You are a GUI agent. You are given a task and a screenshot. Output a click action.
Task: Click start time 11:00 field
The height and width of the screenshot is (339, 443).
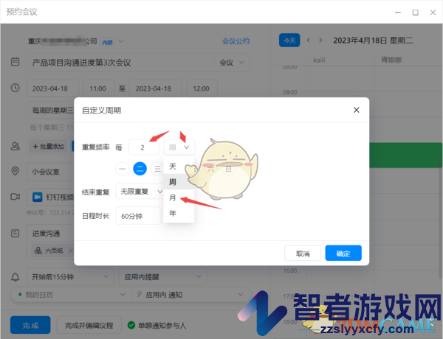point(99,88)
